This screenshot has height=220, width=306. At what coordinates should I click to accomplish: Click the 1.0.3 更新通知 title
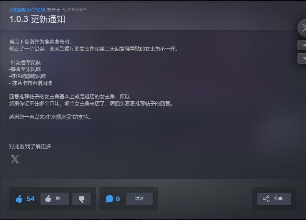point(37,19)
